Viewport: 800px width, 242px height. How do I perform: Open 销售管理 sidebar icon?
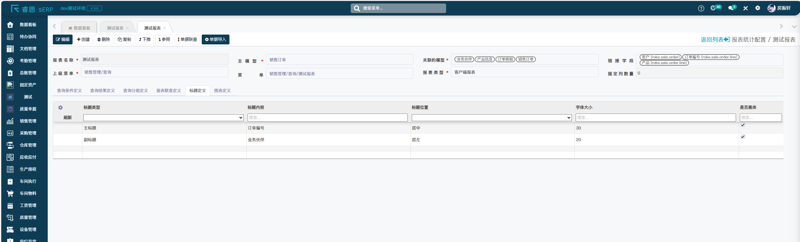(10, 121)
